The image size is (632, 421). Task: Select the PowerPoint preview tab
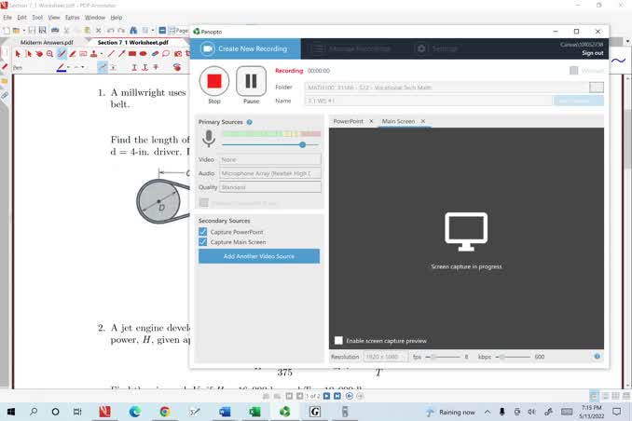click(349, 121)
